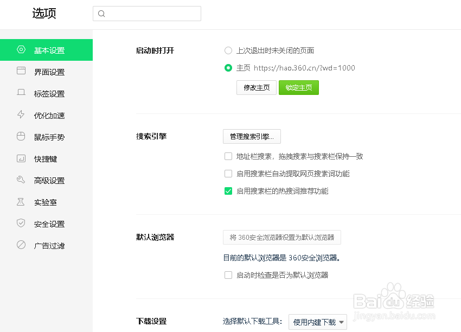Open 标签设置 menu item
This screenshot has width=461, height=332.
(47, 93)
